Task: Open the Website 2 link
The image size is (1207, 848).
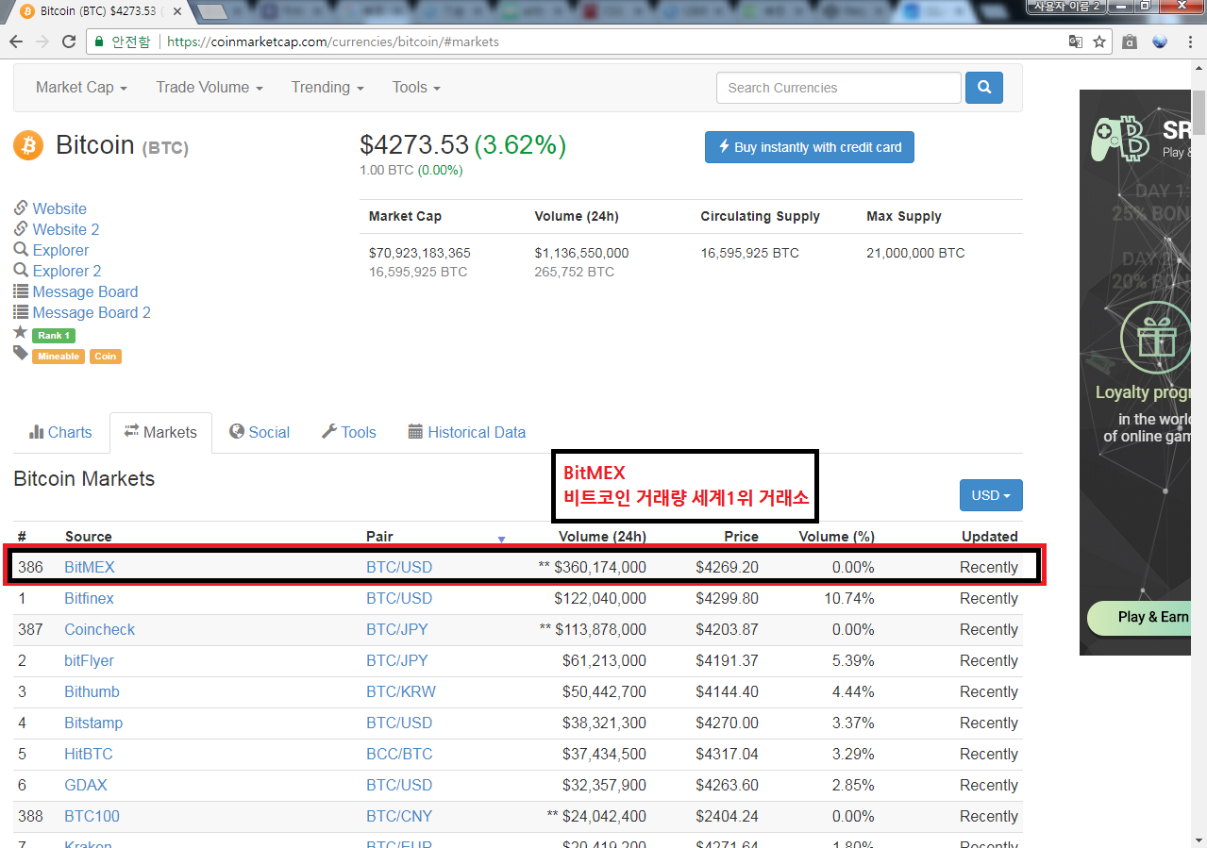Action: (66, 229)
